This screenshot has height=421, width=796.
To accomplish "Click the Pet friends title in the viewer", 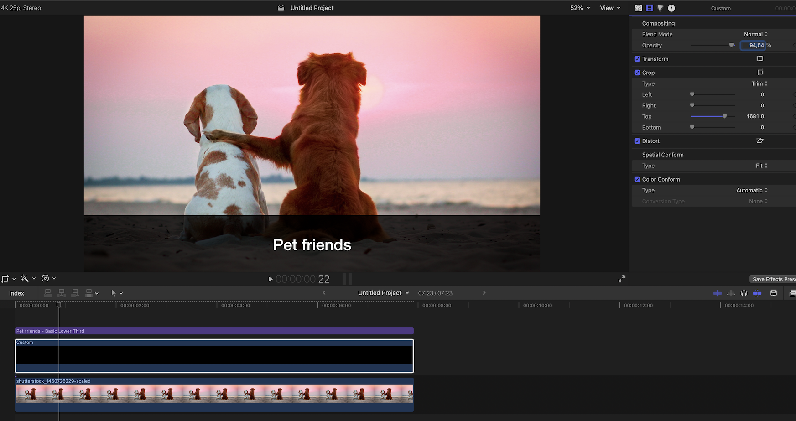I will (312, 245).
